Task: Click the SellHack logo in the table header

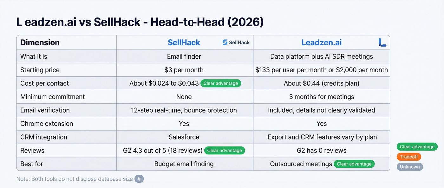Action: point(236,42)
